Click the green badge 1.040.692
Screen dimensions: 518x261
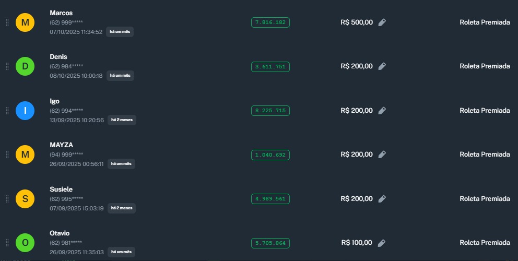tap(270, 155)
